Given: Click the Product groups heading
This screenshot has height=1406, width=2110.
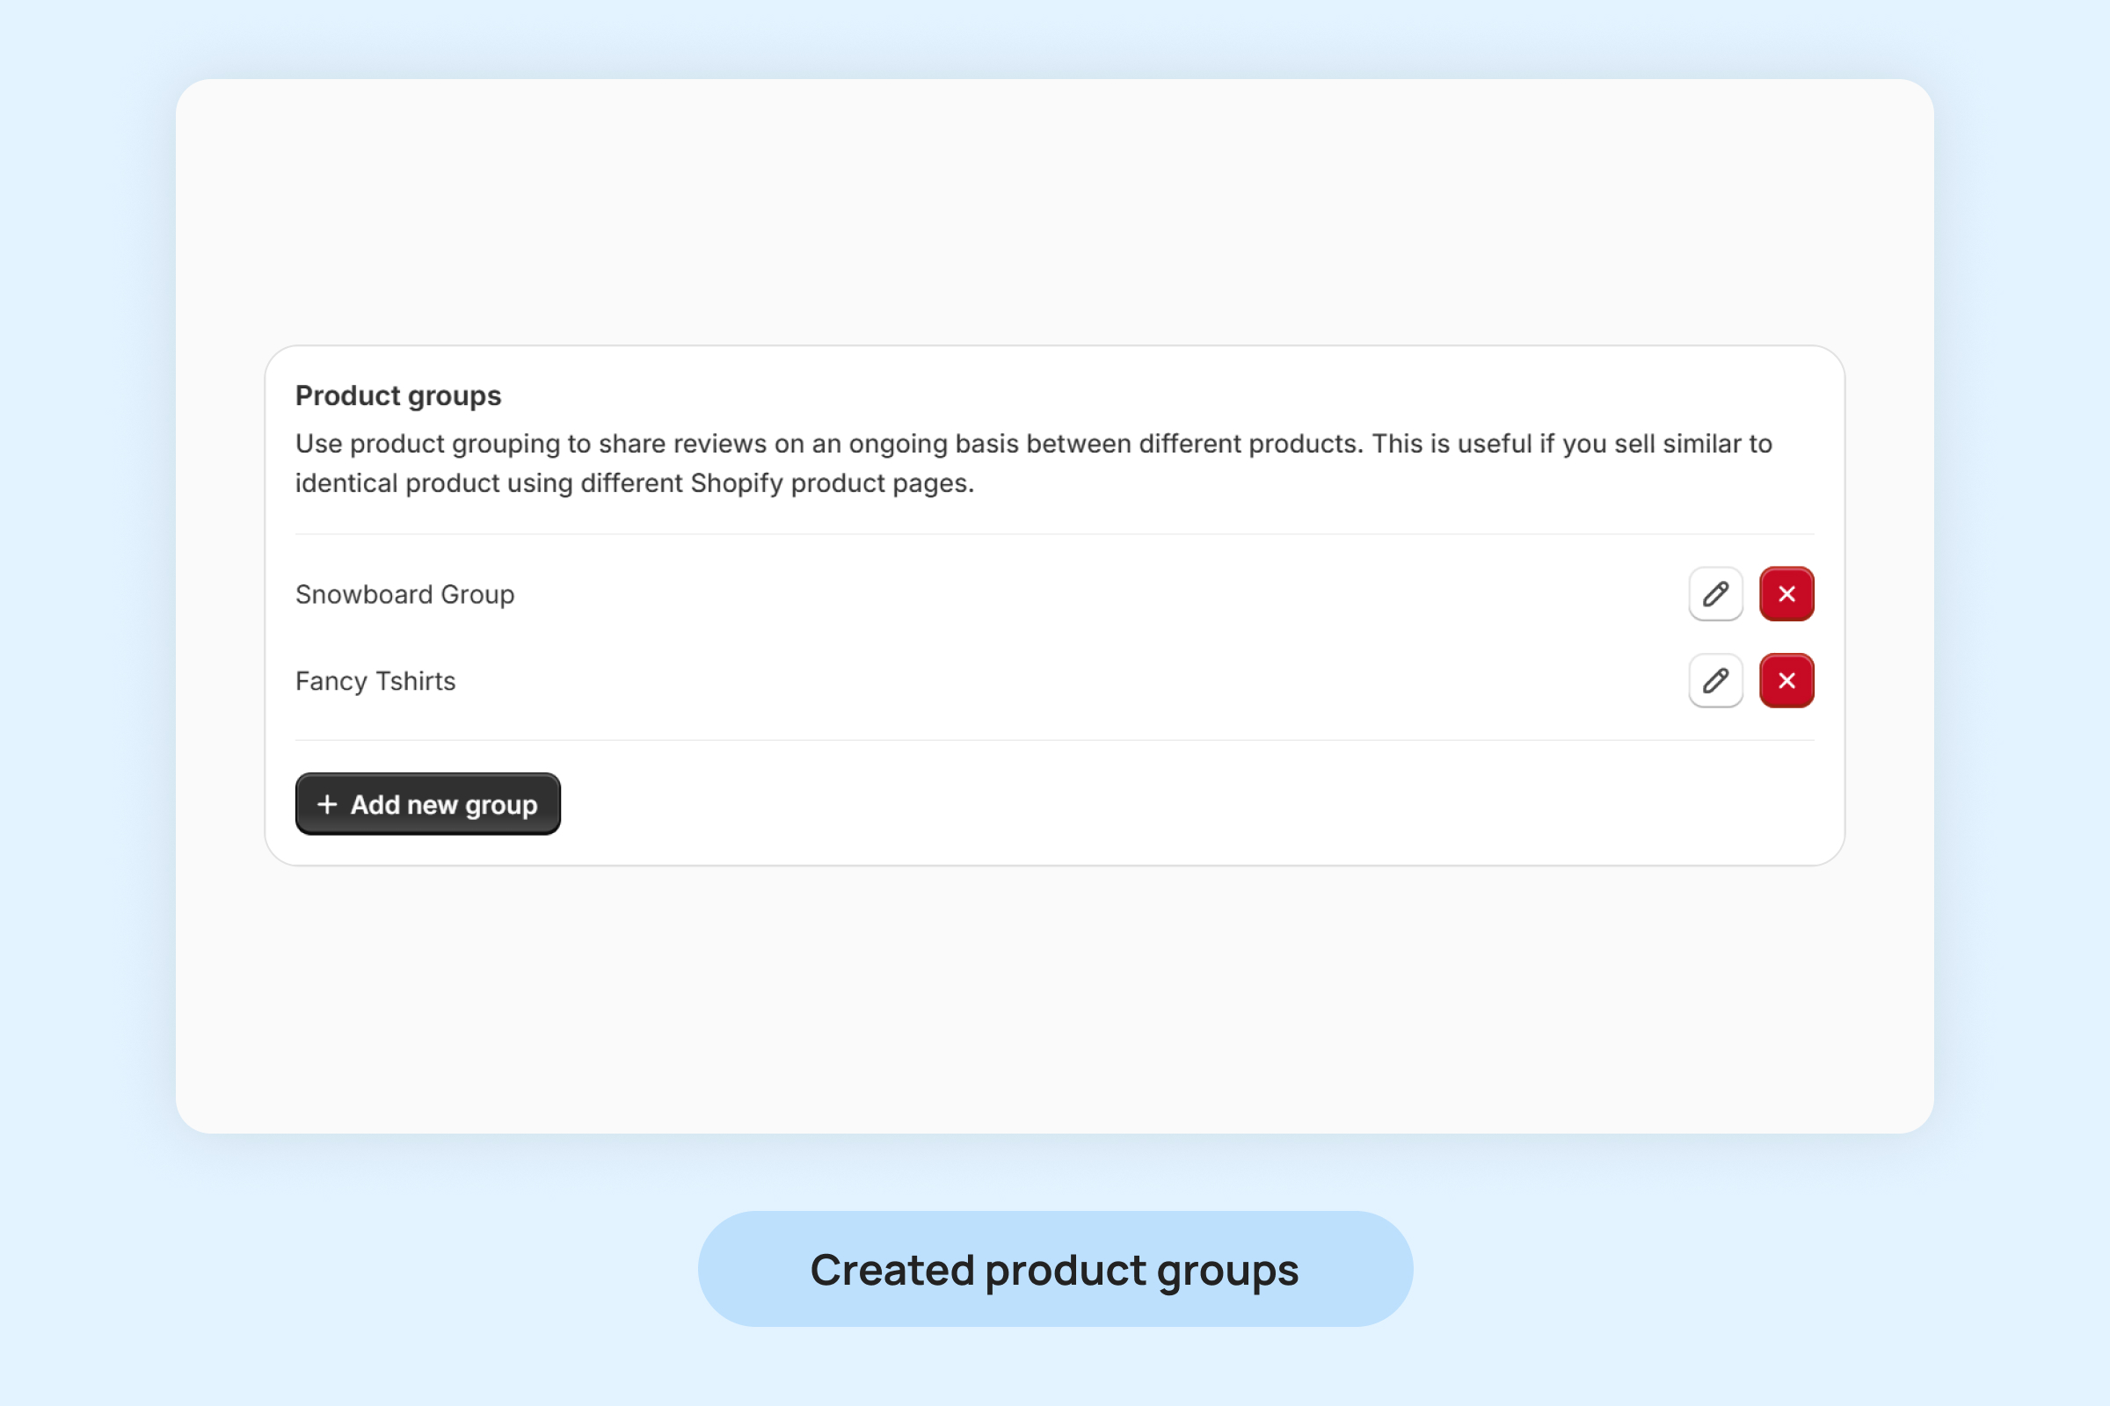Looking at the screenshot, I should tap(398, 395).
